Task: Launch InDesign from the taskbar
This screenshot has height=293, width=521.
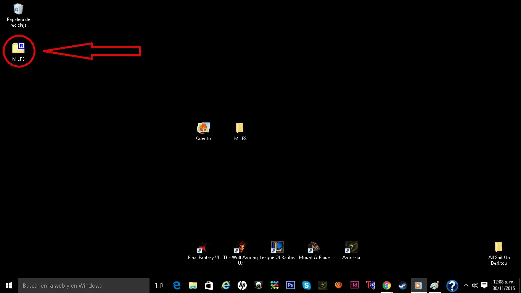Action: (355, 285)
